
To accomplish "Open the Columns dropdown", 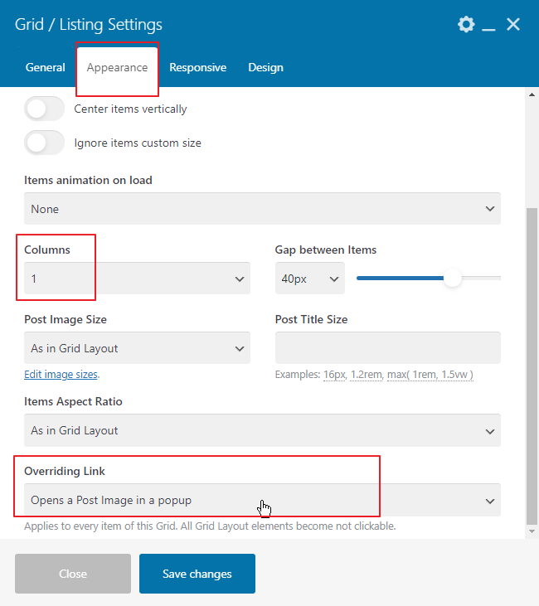I will point(138,279).
